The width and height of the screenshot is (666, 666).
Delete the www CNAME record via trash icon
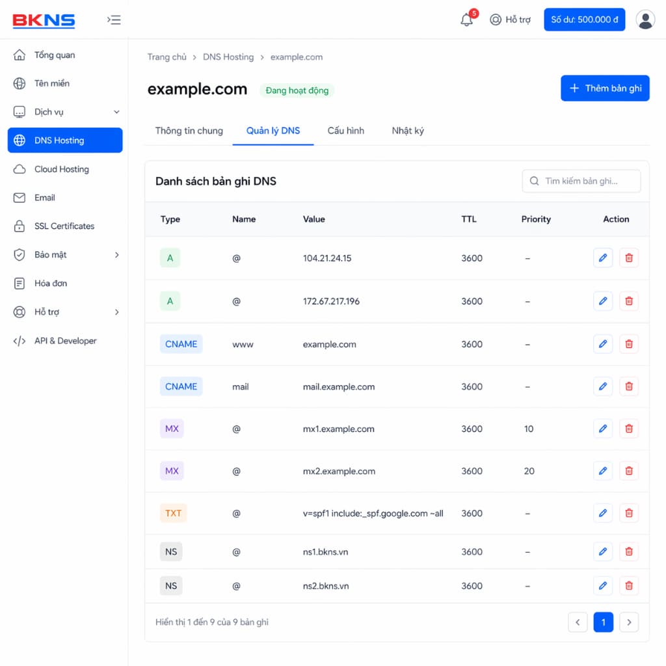pyautogui.click(x=628, y=344)
